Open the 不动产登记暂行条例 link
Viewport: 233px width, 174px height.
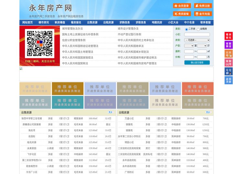click(x=129, y=34)
